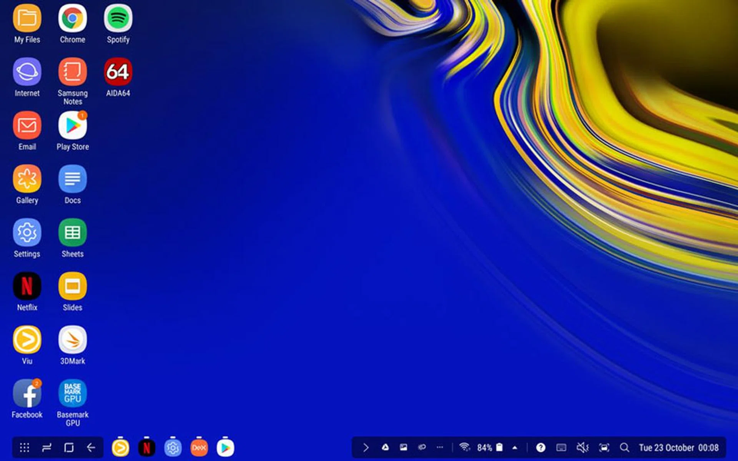Open the 3DMark benchmark app
The height and width of the screenshot is (461, 738).
73,340
